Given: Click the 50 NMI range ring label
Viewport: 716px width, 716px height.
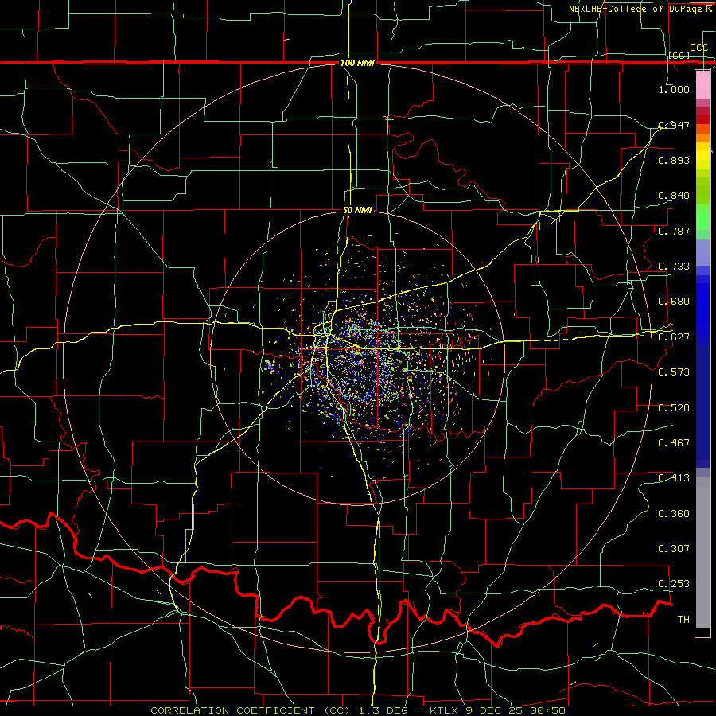Looking at the screenshot, I should coord(357,210).
